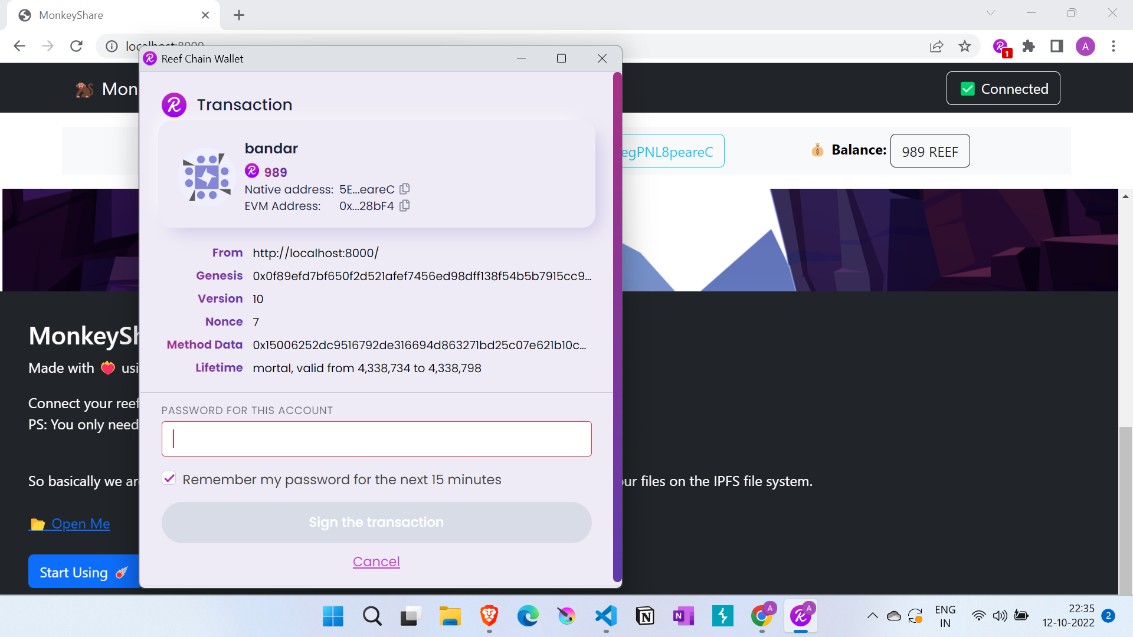1133x637 pixels.
Task: Open the Brave browser from the taskbar
Action: pos(489,616)
